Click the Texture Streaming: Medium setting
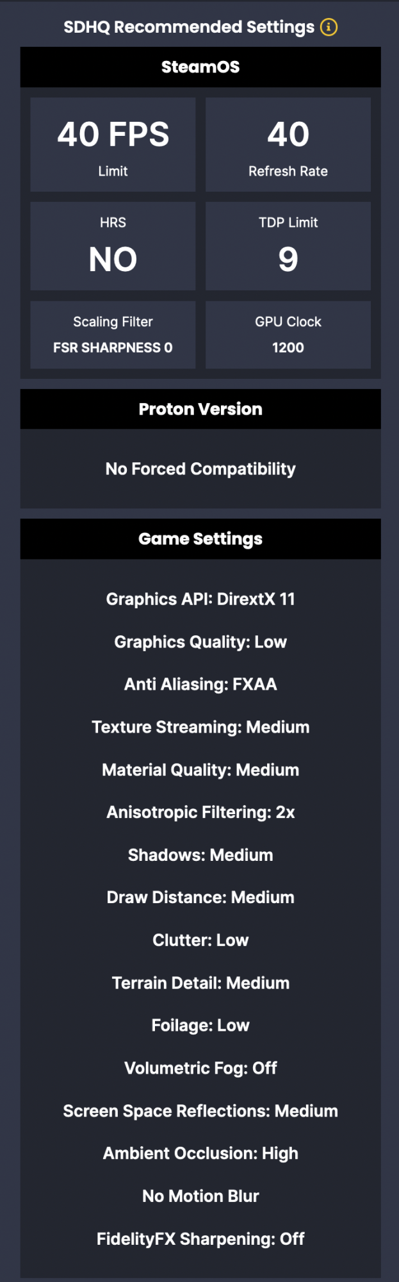Screen dimensions: 399x1282 pos(200,727)
